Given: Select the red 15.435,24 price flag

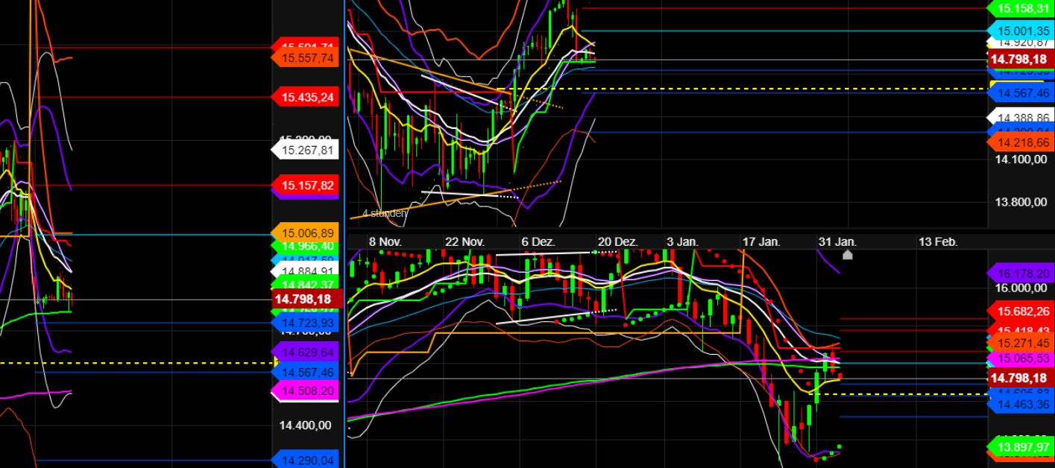Looking at the screenshot, I should [x=305, y=96].
